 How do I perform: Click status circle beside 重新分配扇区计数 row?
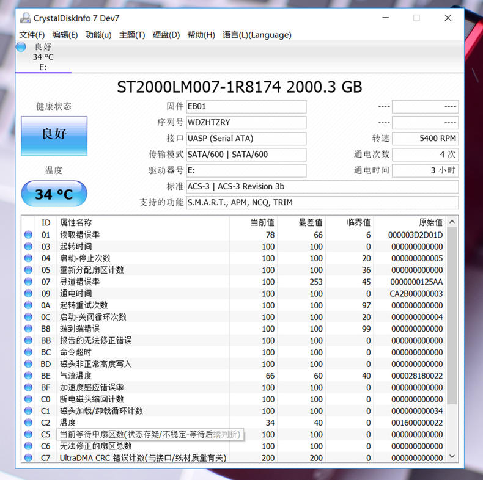tap(28, 270)
